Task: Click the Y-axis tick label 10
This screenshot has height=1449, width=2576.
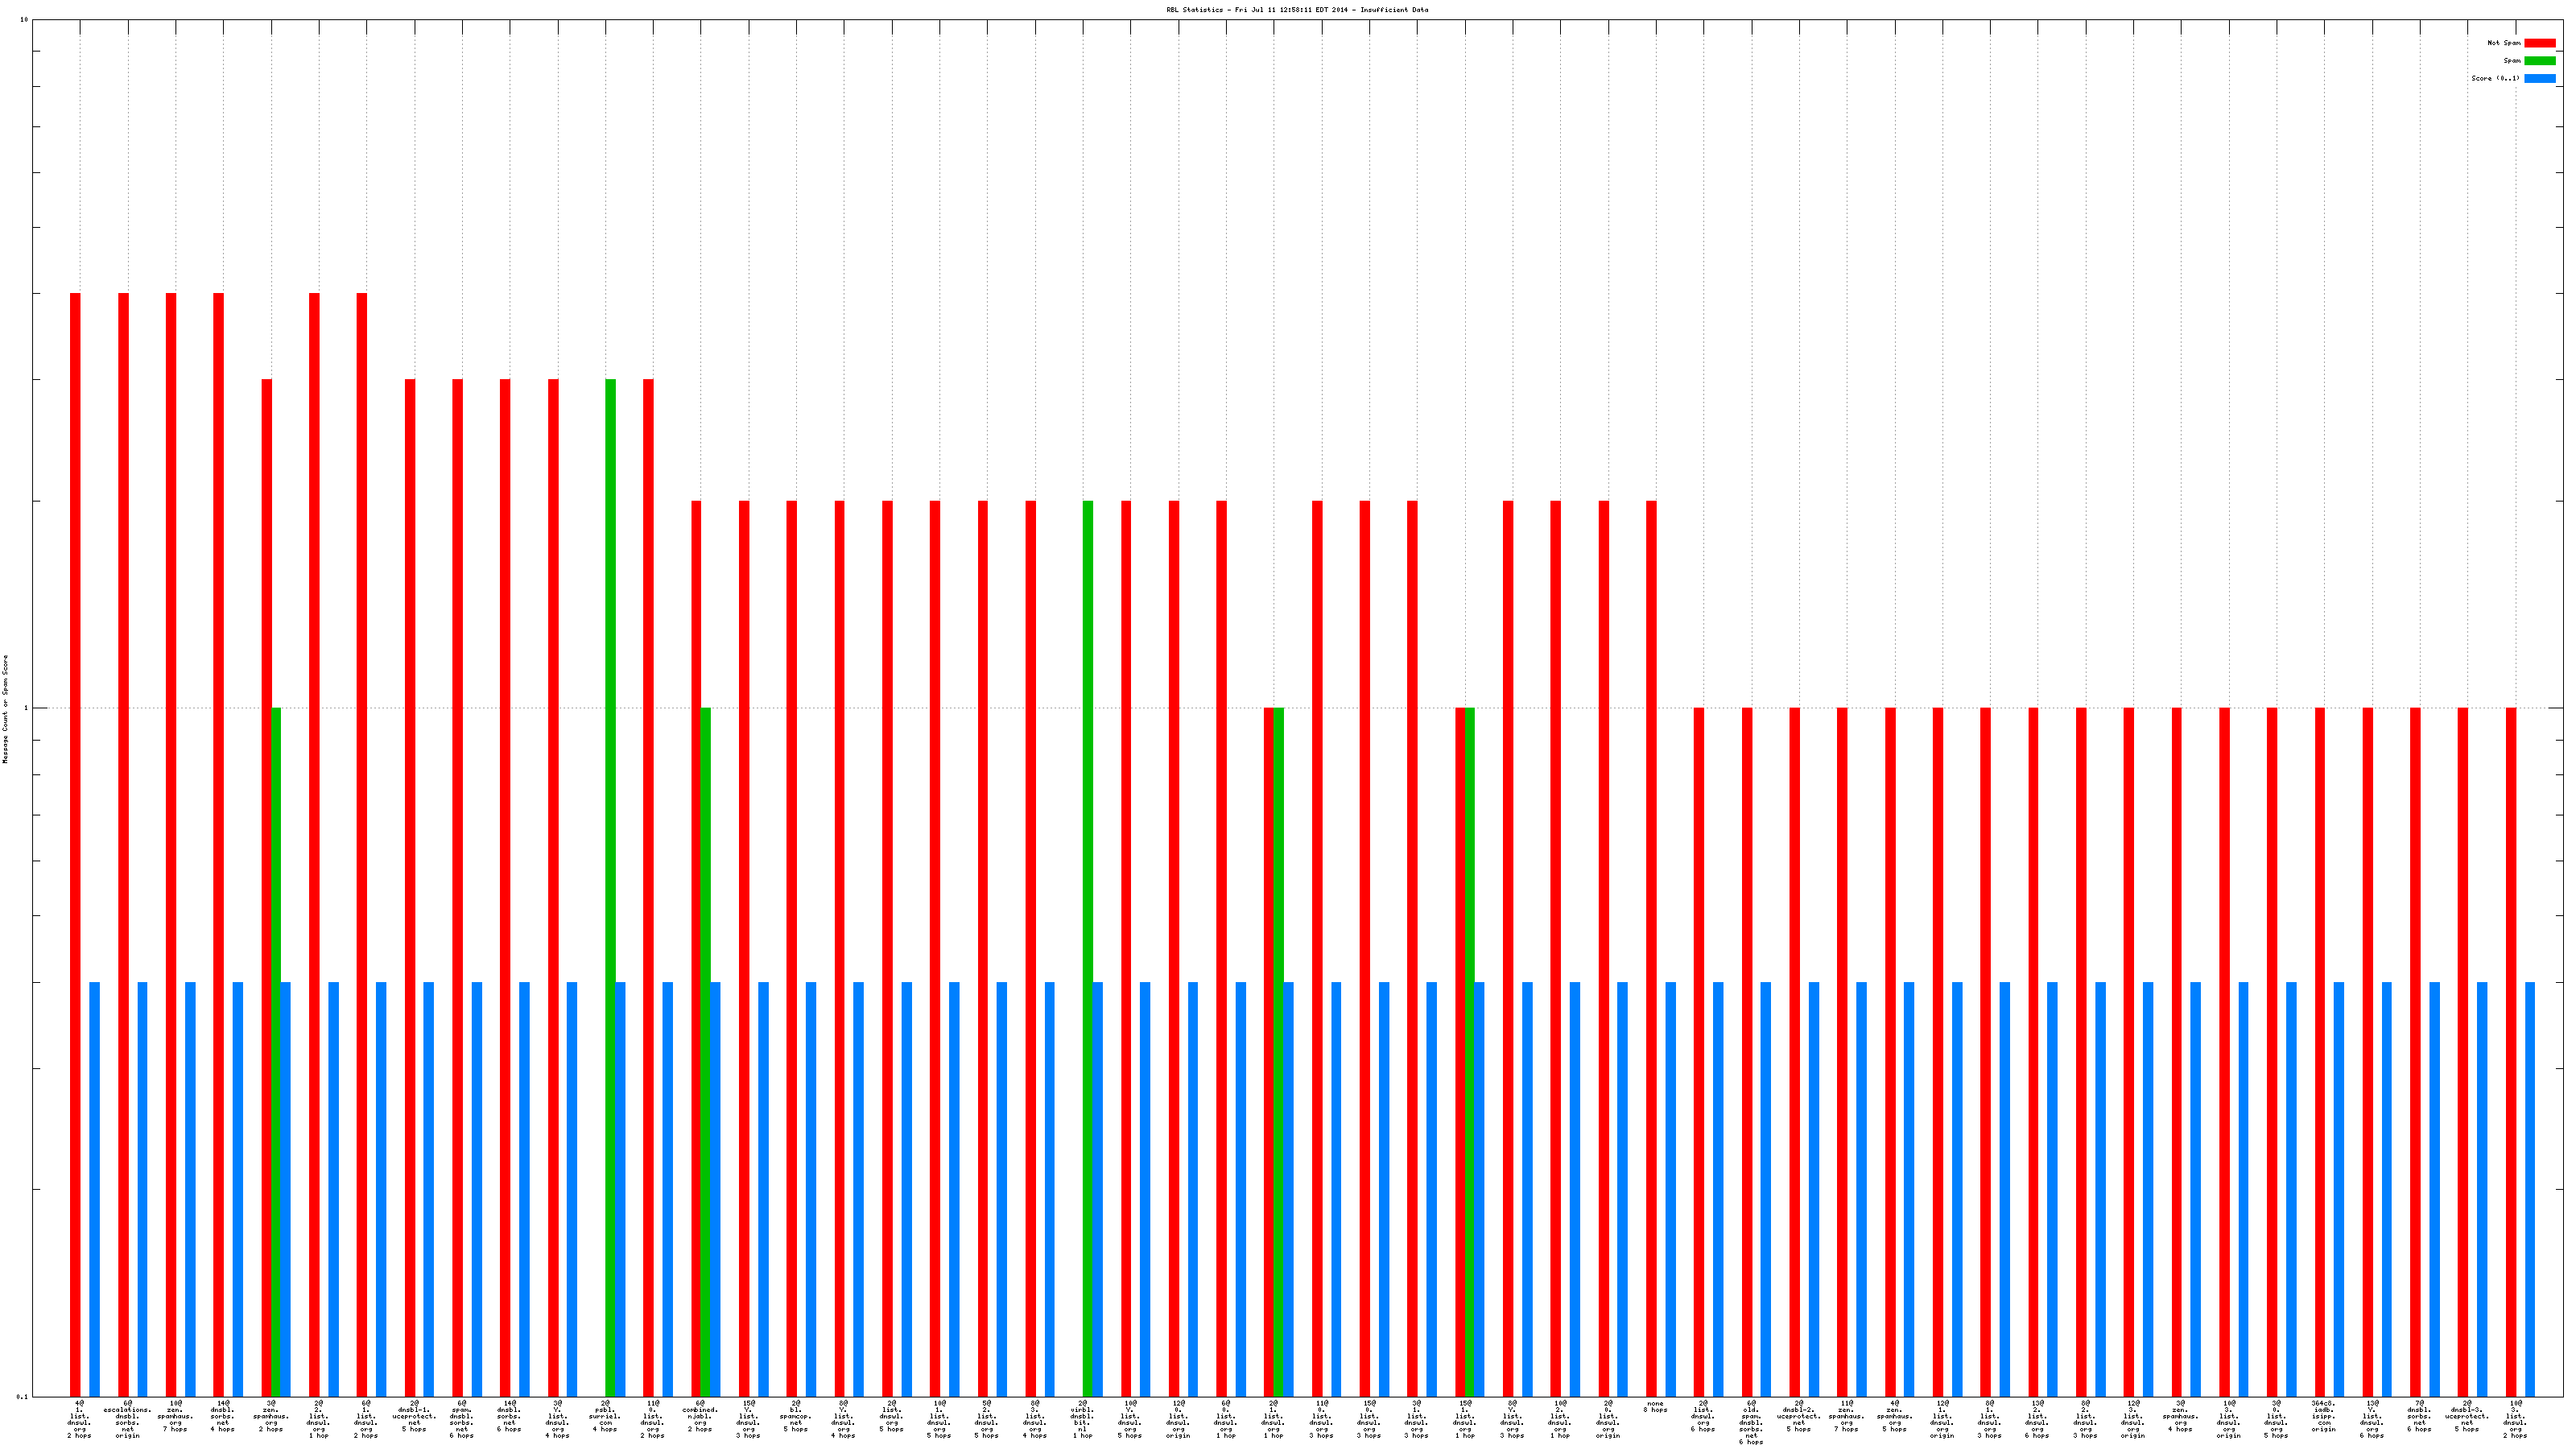Action: (x=24, y=20)
